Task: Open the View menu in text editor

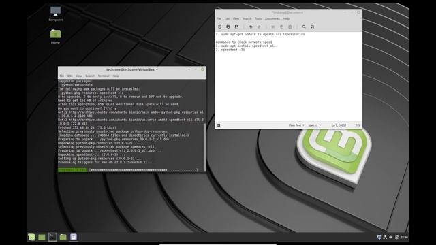Action: [x=236, y=18]
